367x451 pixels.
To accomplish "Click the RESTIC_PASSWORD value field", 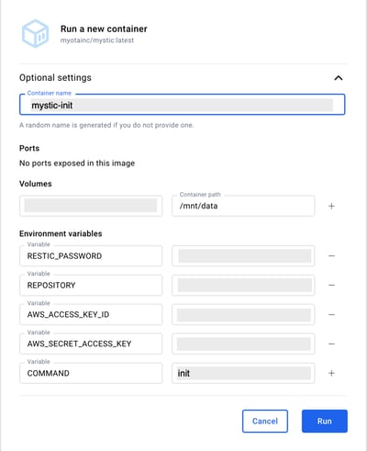I will click(243, 256).
